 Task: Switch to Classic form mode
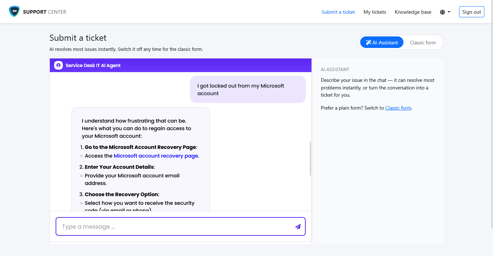coord(423,43)
